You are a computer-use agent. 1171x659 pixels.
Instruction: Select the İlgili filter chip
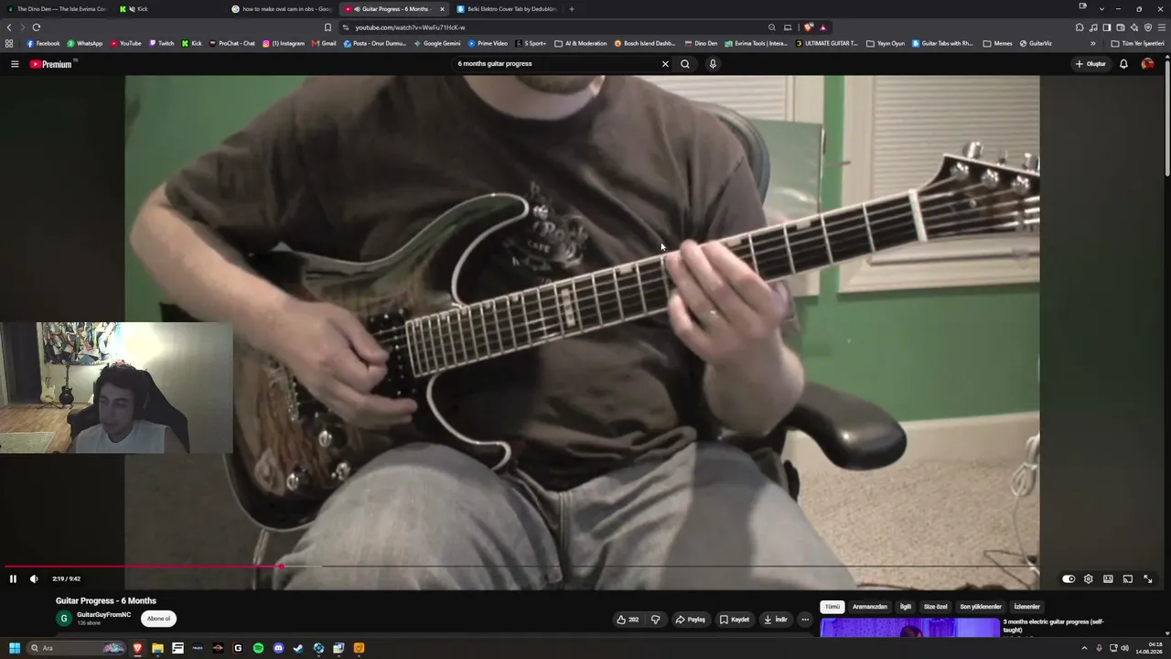point(906,607)
